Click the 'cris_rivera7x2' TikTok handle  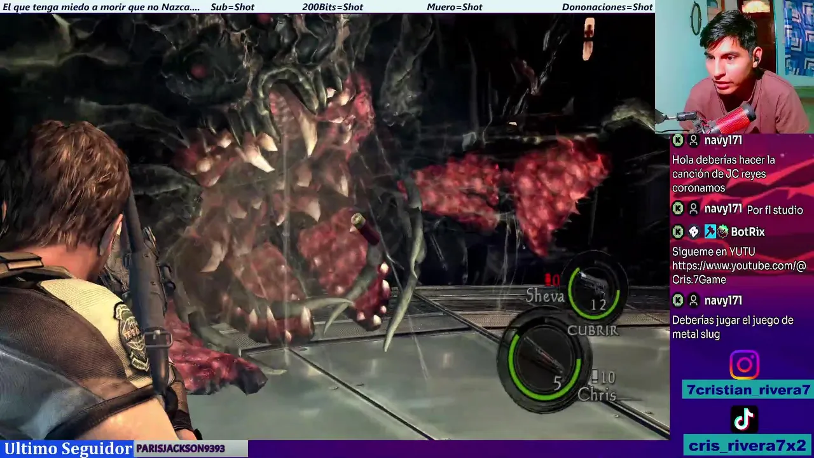click(747, 445)
